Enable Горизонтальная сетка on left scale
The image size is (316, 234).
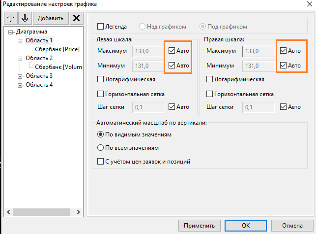click(100, 94)
